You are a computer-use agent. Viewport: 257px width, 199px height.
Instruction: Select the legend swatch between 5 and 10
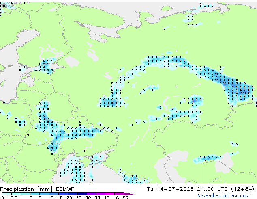44,194
